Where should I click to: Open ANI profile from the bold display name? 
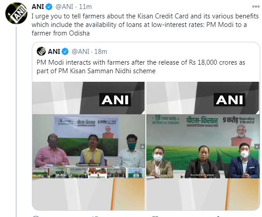[x=38, y=7]
